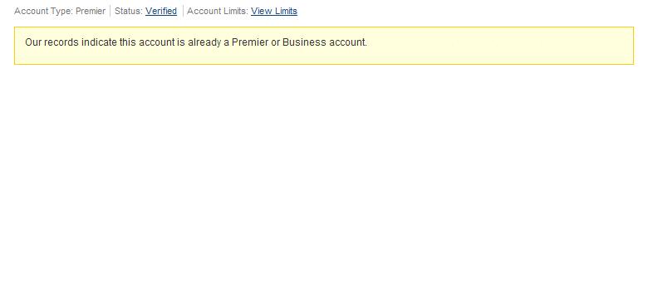Click the 'Our records indicate' message text
This screenshot has height=305, width=648.
196,42
